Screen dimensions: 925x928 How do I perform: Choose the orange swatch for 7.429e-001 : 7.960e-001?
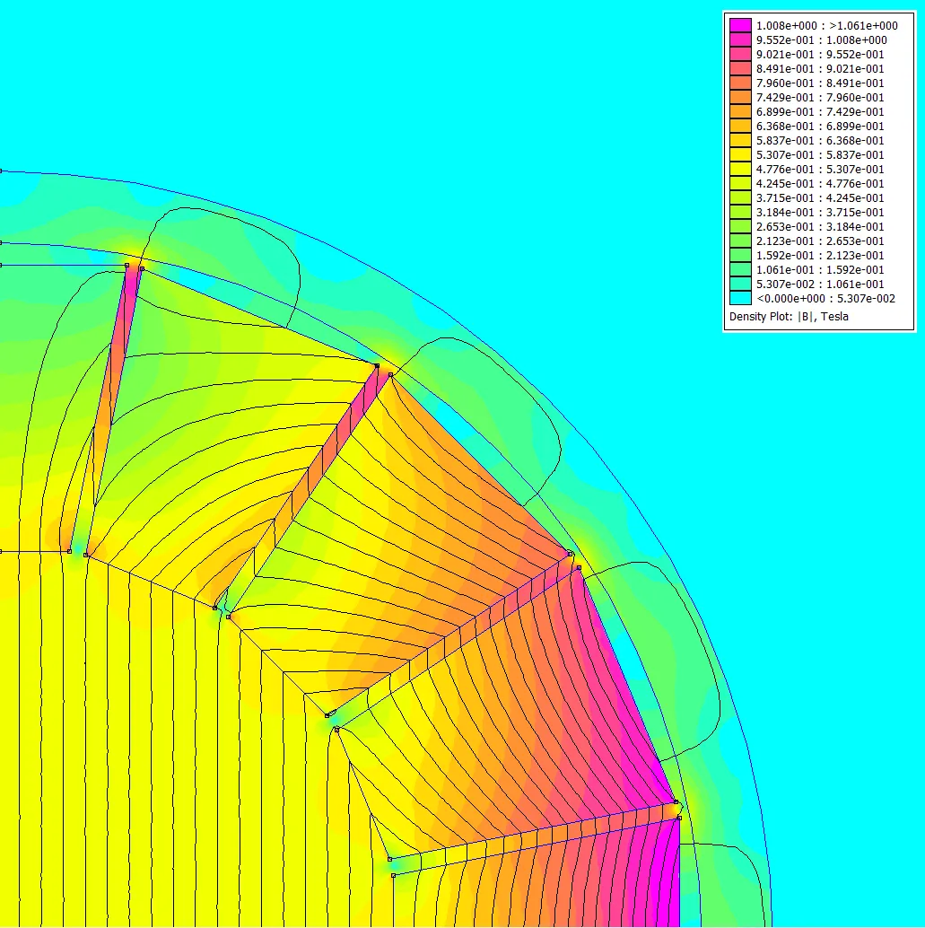click(x=740, y=97)
